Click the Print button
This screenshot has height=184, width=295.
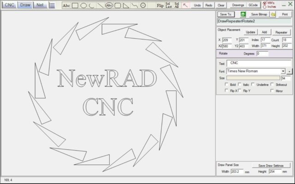pyautogui.click(x=285, y=14)
